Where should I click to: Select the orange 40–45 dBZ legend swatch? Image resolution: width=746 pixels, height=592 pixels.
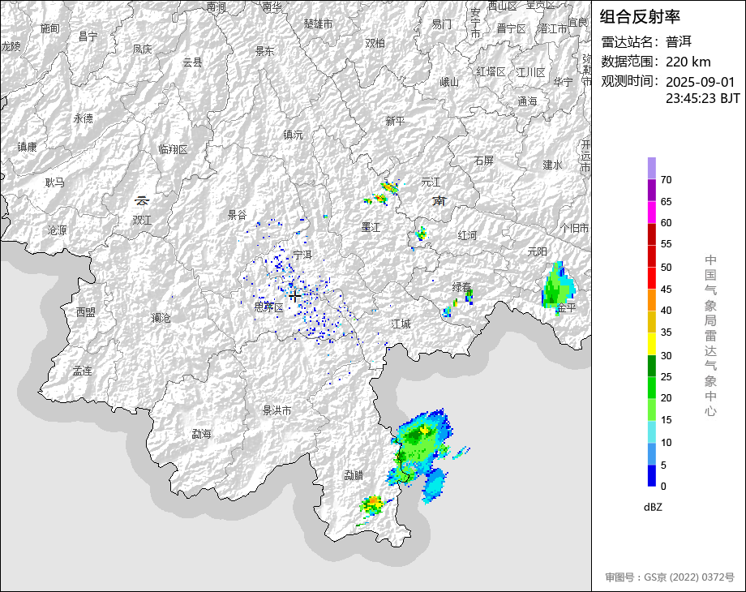651,299
